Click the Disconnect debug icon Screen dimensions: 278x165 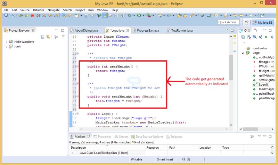38,15
